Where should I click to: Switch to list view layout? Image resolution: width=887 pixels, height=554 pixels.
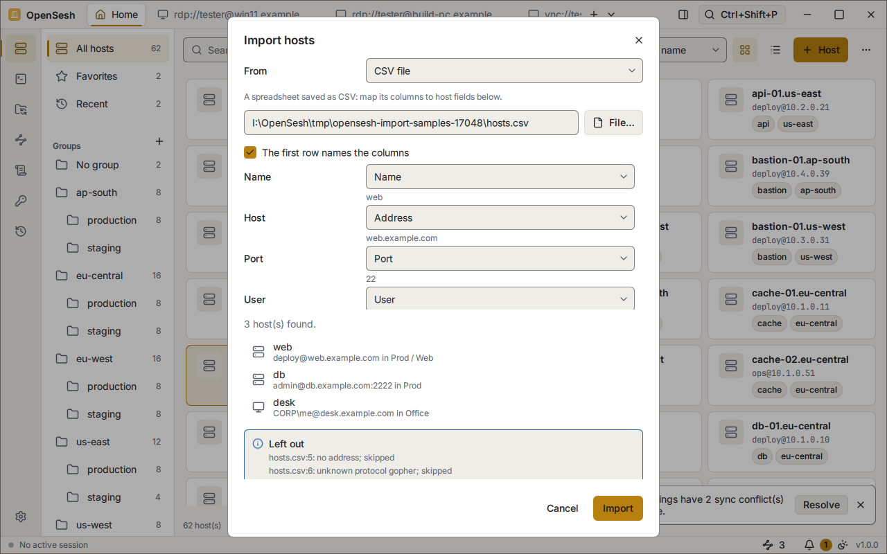click(775, 50)
